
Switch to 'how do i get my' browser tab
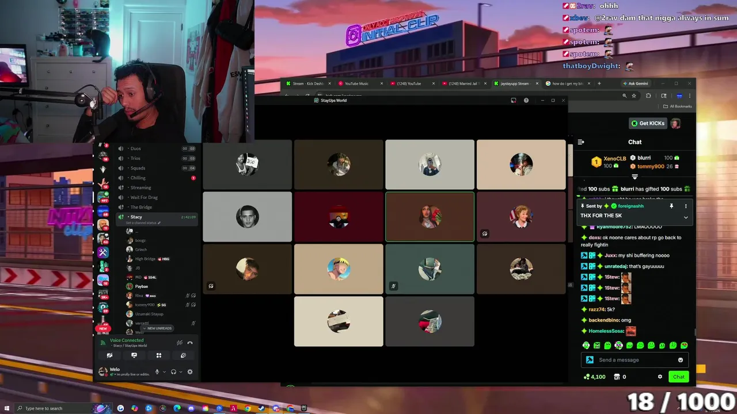click(568, 83)
